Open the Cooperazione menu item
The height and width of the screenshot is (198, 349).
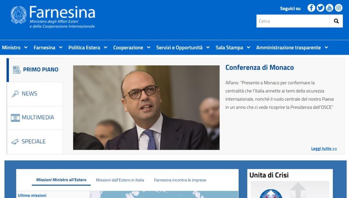(128, 48)
